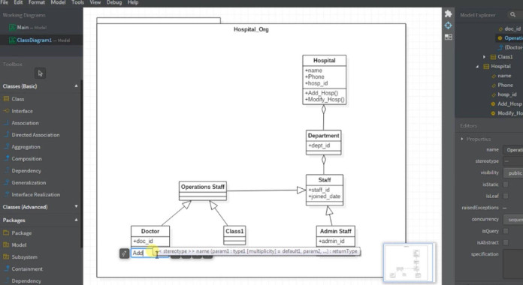Toggle the isLeaf checkbox
Image resolution: width=523 pixels, height=285 pixels.
506,196
